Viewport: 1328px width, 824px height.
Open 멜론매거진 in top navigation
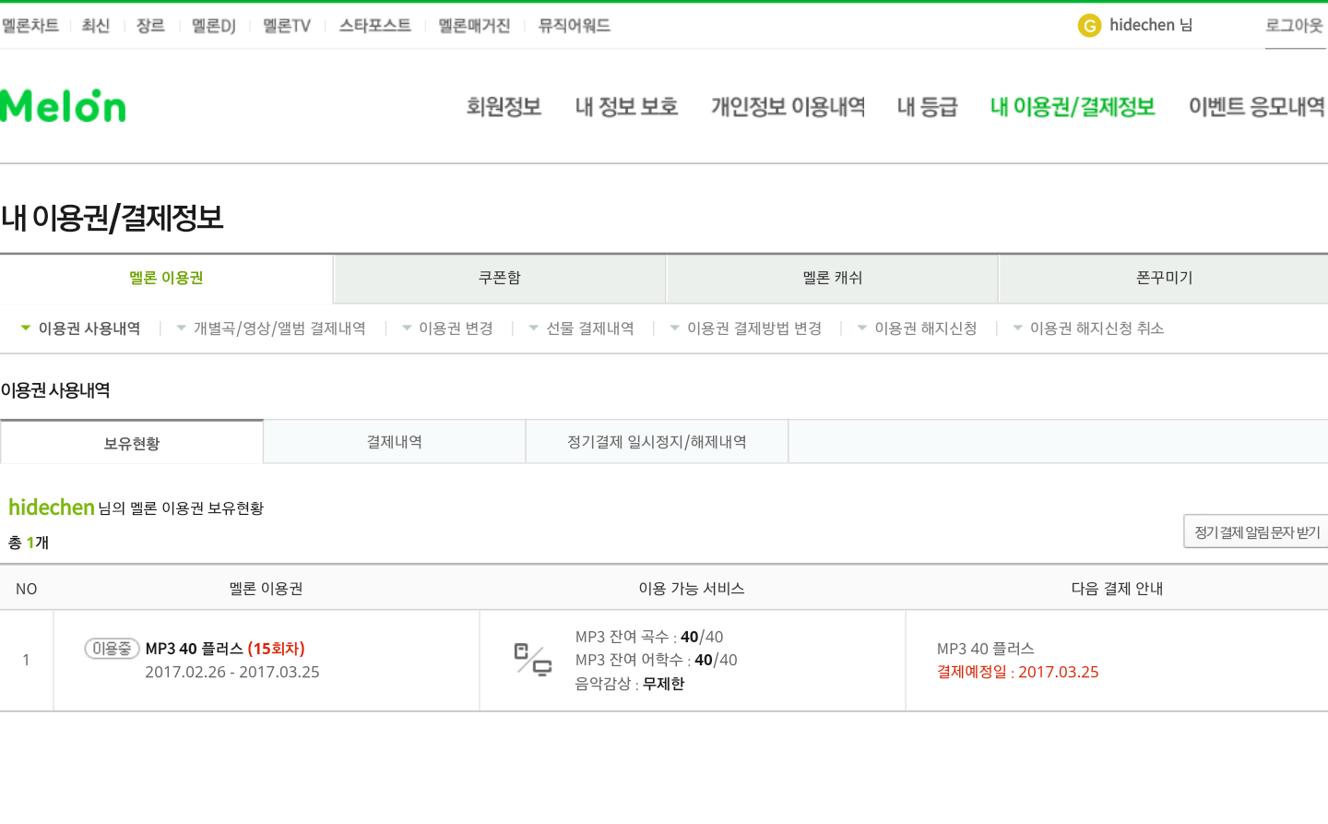coord(474,26)
